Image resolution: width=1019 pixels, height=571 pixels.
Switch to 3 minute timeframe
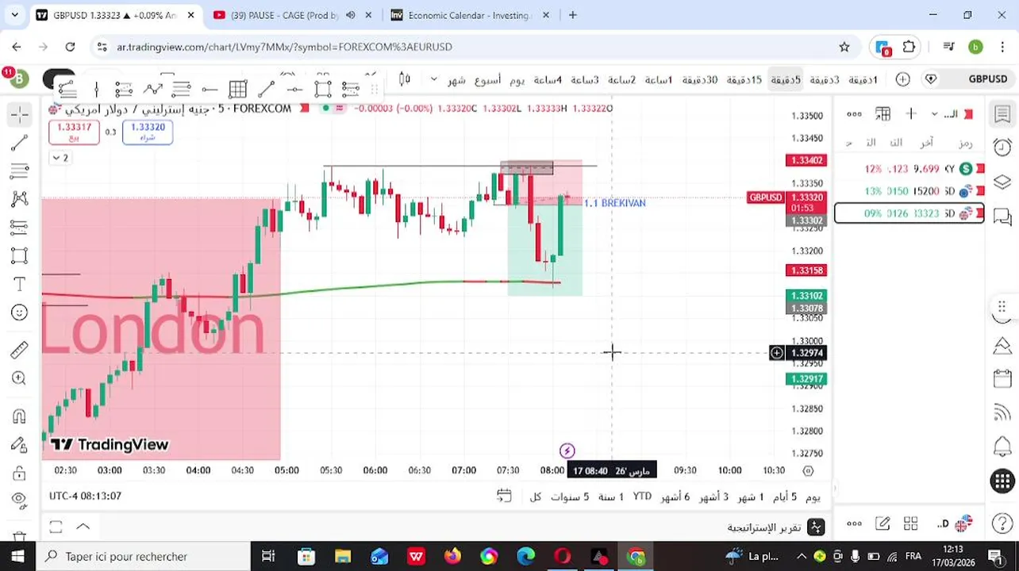(x=825, y=79)
